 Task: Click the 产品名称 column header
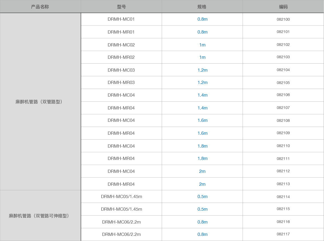40,7
